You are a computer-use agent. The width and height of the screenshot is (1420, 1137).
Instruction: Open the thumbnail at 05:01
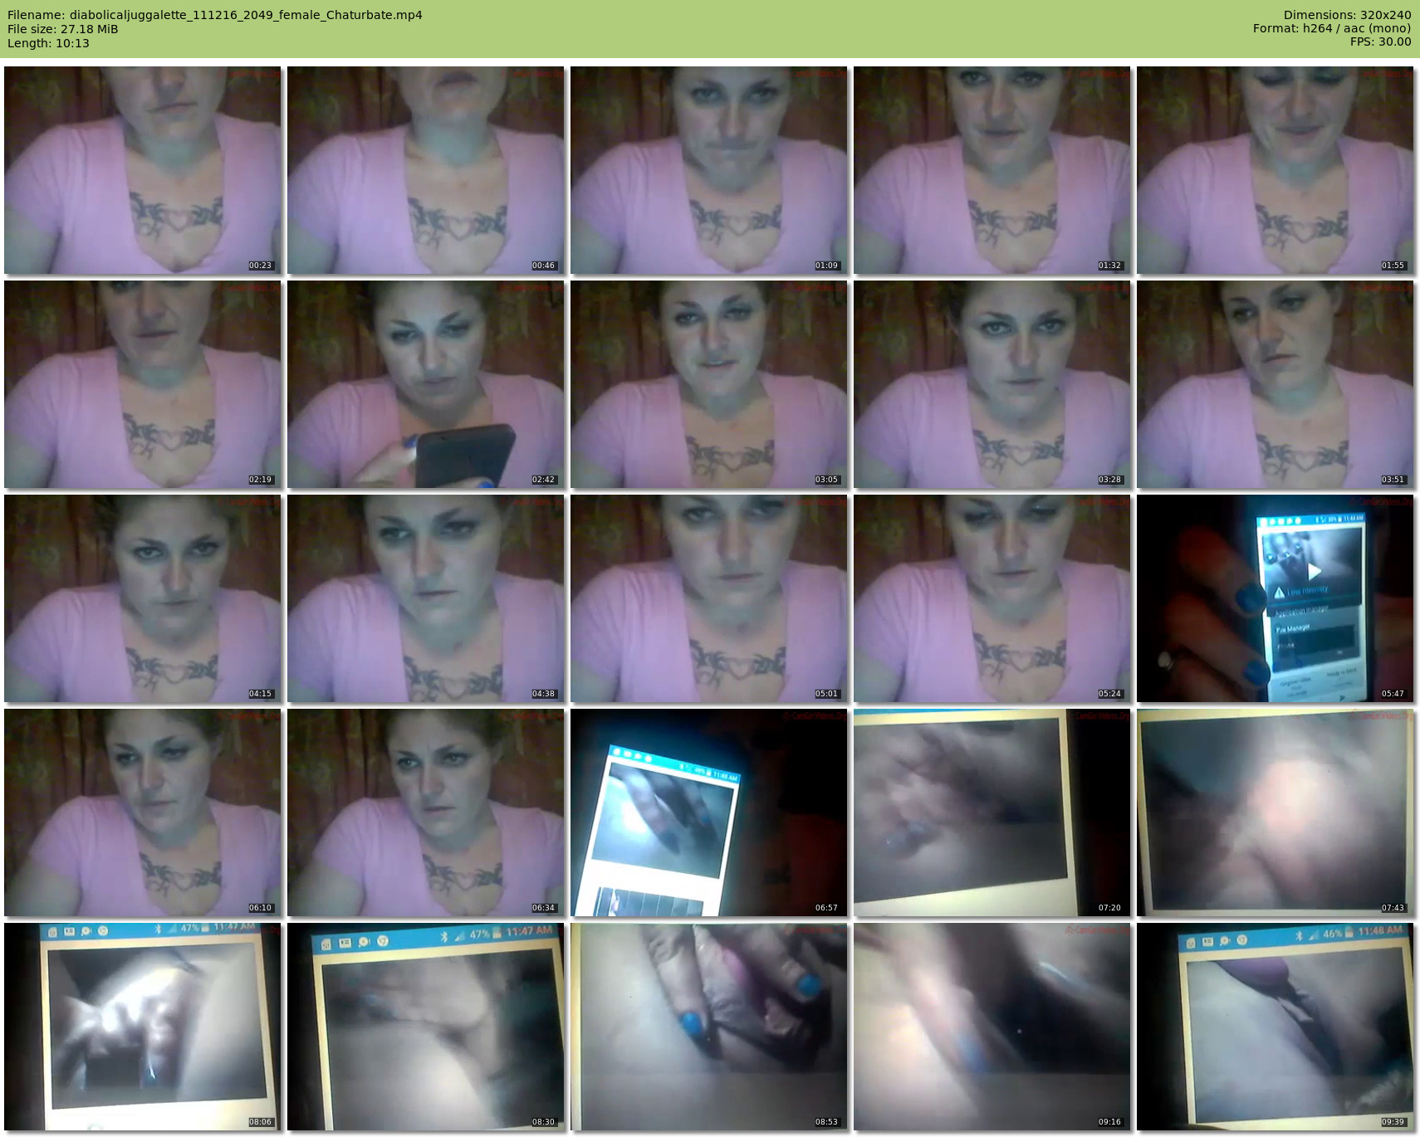pyautogui.click(x=709, y=598)
